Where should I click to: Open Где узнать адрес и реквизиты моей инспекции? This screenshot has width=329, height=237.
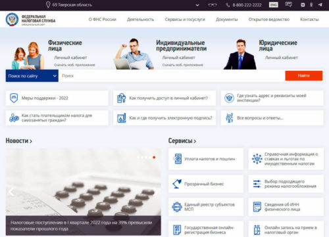click(x=272, y=98)
